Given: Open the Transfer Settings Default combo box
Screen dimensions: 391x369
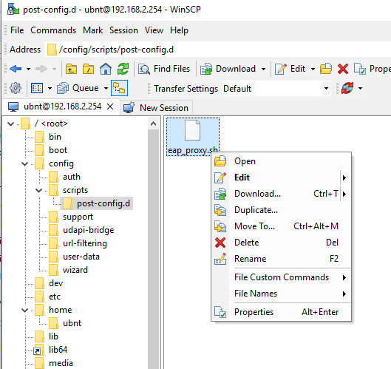Looking at the screenshot, I should tap(276, 88).
